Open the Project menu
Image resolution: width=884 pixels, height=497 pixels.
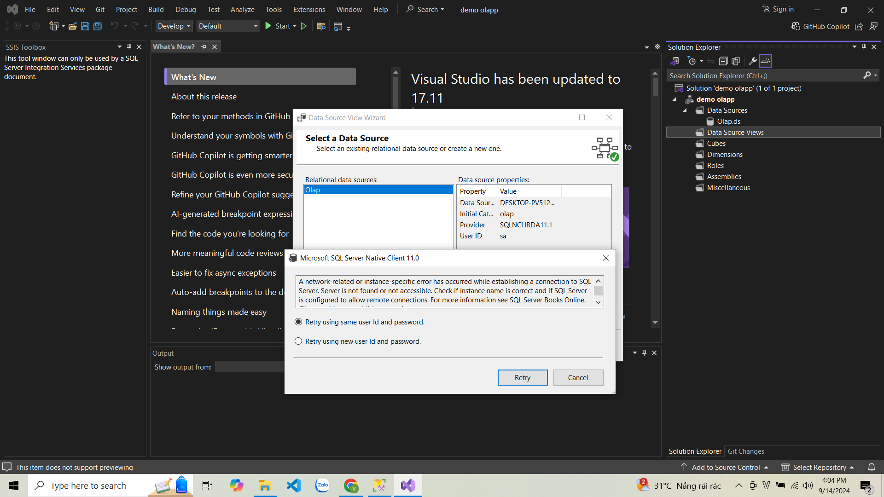click(x=127, y=9)
